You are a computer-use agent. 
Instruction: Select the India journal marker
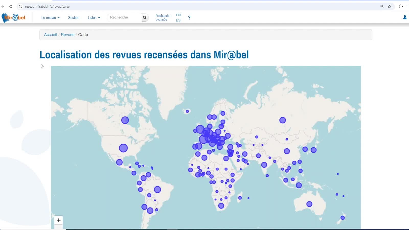264,165
